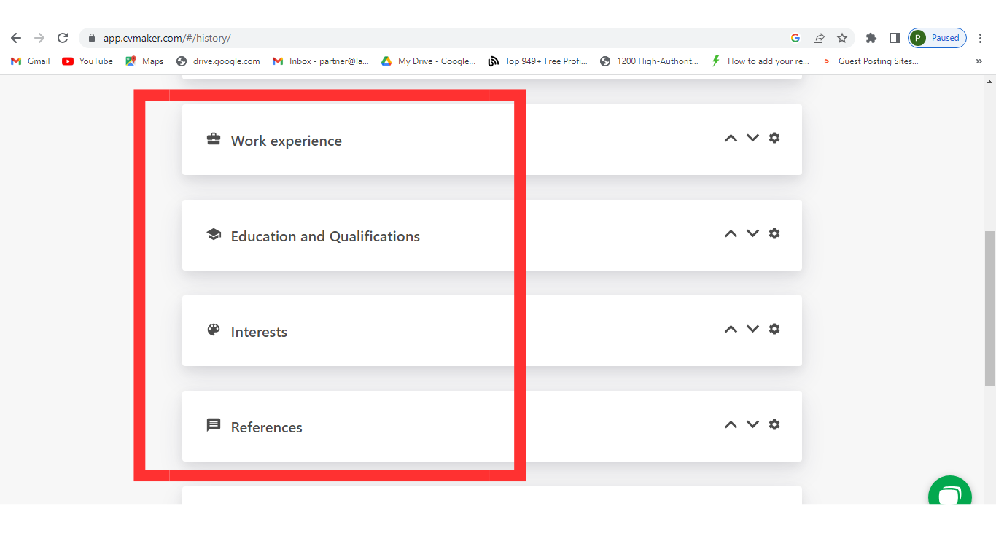Viewport: 996px width, 560px height.
Task: Expand the Work experience section
Action: (286, 141)
